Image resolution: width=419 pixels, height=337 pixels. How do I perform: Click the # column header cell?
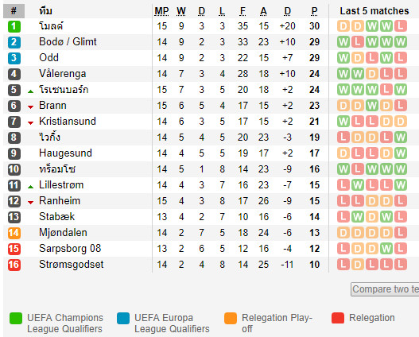point(14,11)
